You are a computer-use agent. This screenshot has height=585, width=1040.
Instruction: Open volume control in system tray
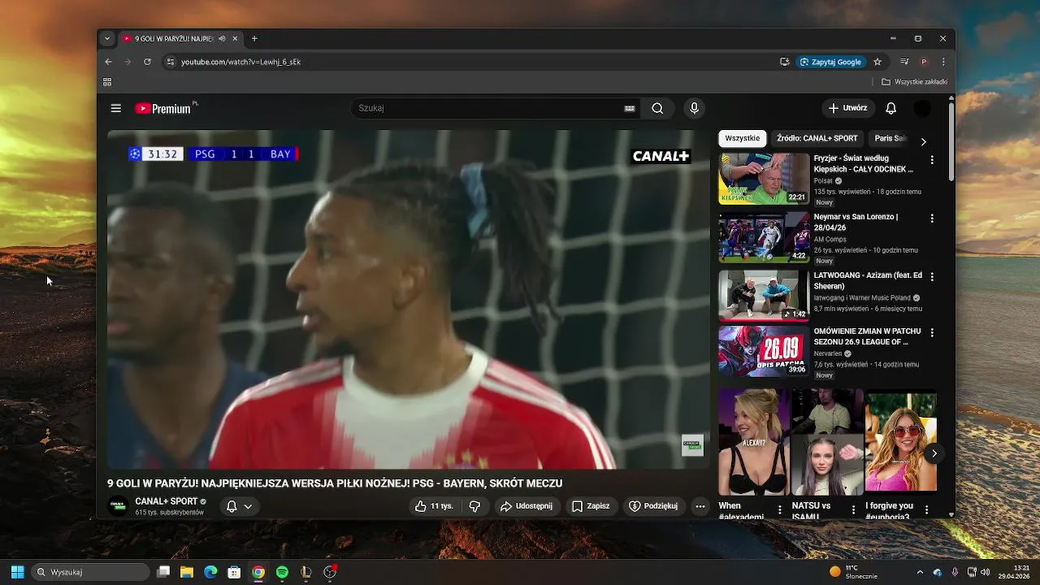[x=985, y=572]
